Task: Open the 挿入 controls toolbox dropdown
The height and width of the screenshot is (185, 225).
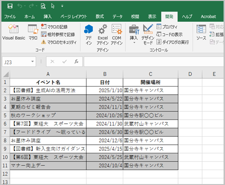Action: tap(134, 34)
